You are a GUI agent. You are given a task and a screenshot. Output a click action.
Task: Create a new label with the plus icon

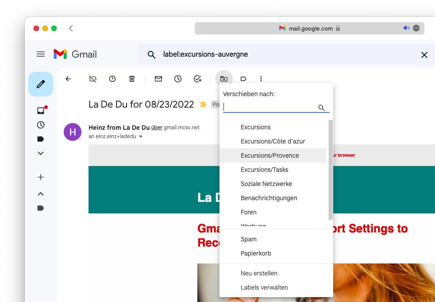click(41, 177)
